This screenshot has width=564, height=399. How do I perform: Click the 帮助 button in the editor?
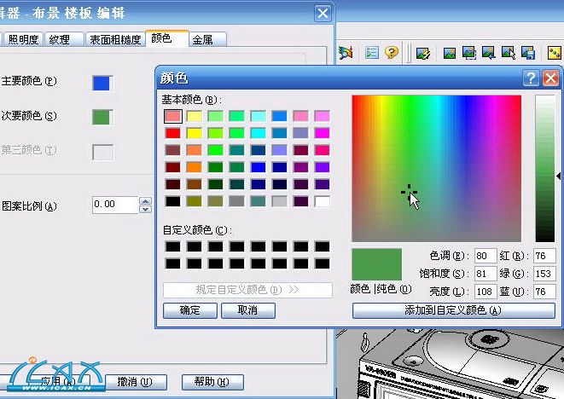point(212,382)
